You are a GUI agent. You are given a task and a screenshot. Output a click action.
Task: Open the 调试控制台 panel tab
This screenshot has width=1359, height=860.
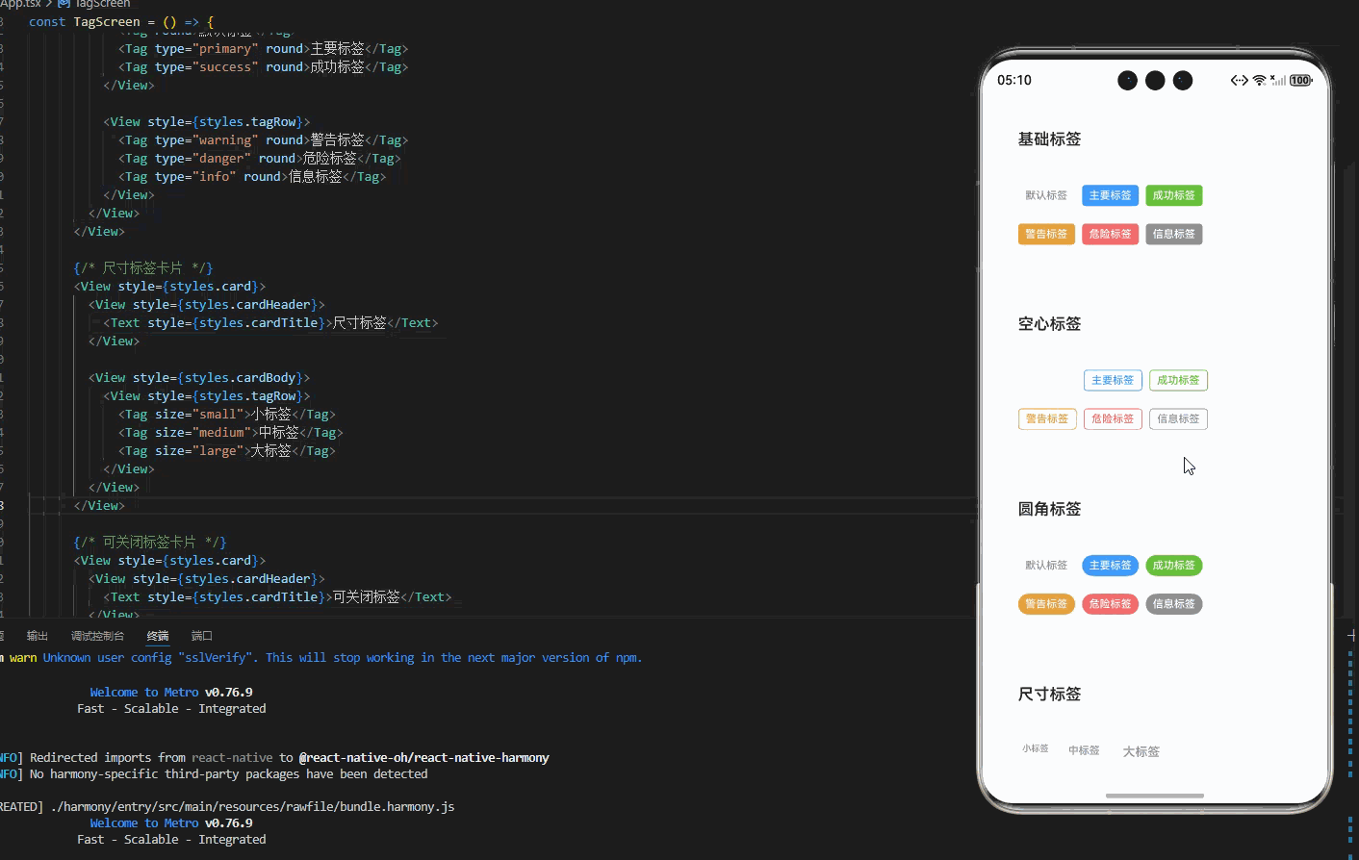click(x=97, y=636)
